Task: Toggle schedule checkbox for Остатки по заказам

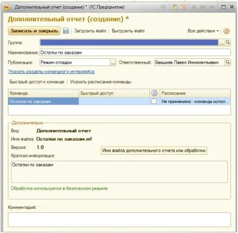Action: (154, 101)
